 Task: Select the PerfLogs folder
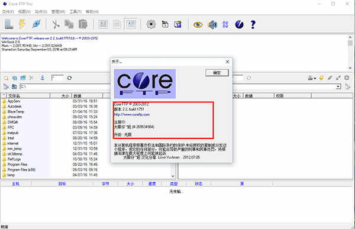tap(14, 159)
